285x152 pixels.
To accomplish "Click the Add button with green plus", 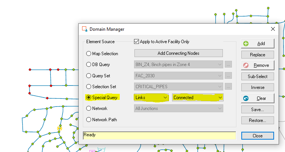I will coord(258,44).
